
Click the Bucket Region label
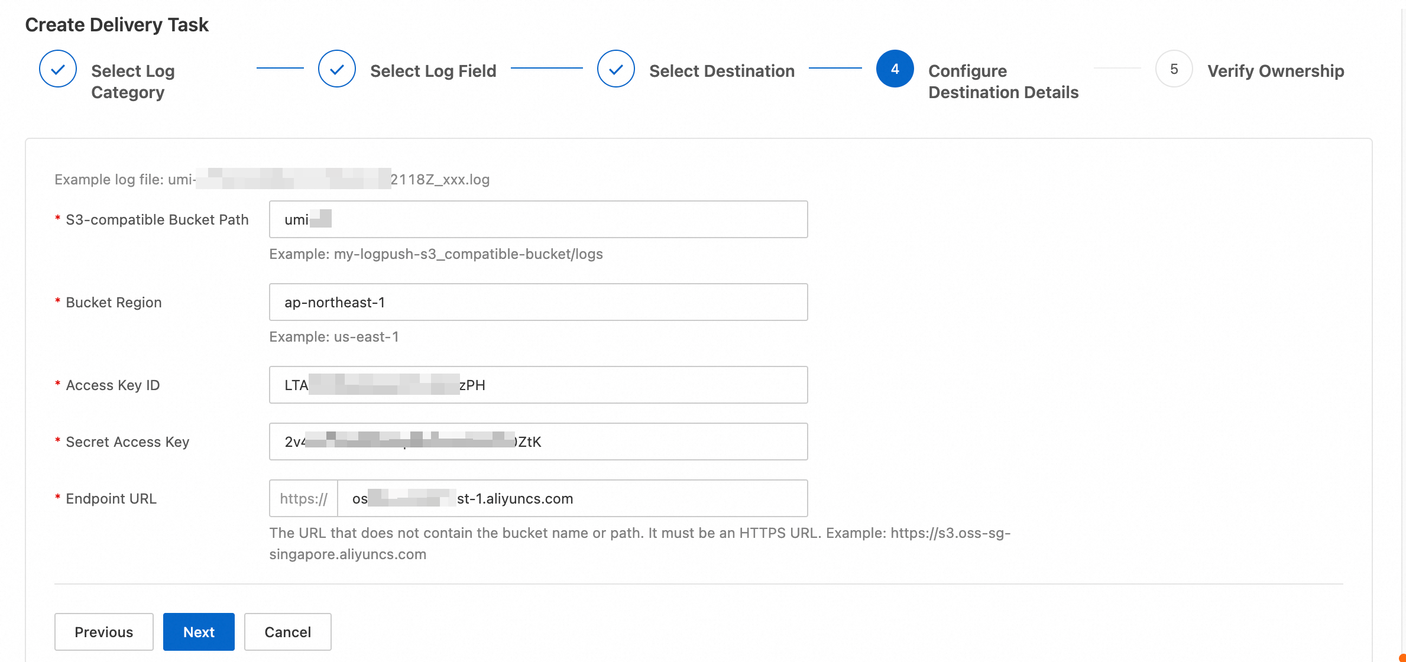[114, 303]
